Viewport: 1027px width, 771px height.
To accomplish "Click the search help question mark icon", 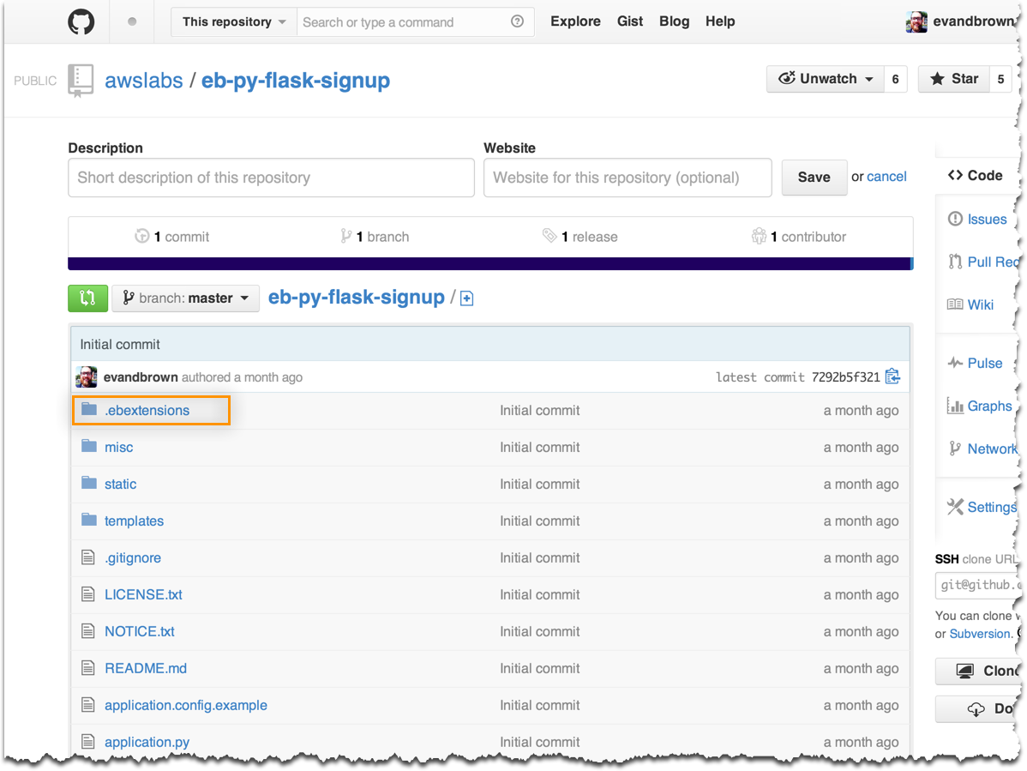I will click(x=517, y=21).
